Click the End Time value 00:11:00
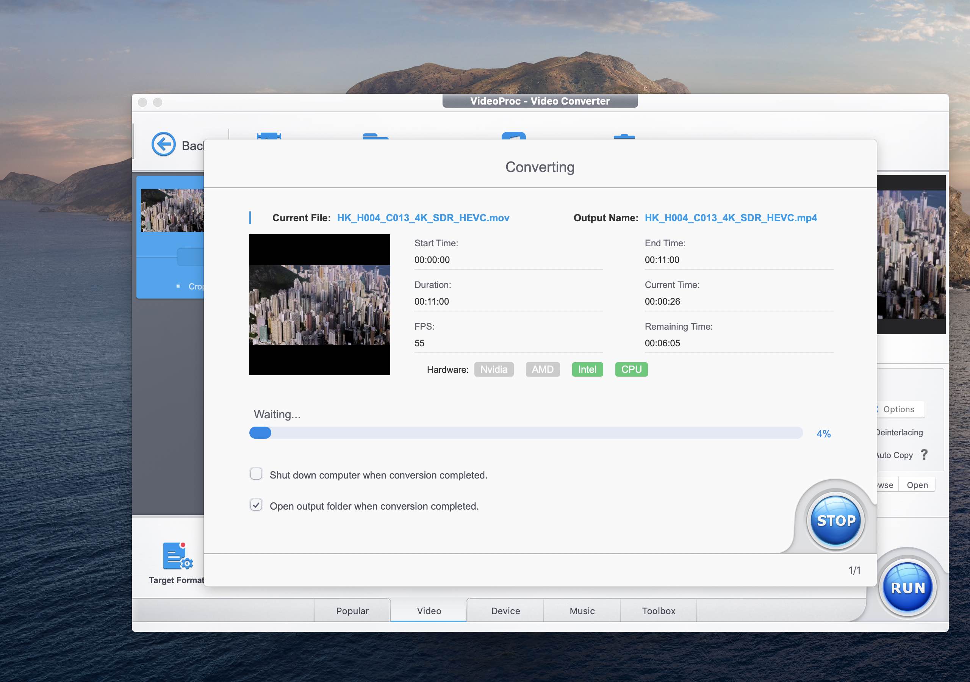This screenshot has width=970, height=682. (x=662, y=260)
